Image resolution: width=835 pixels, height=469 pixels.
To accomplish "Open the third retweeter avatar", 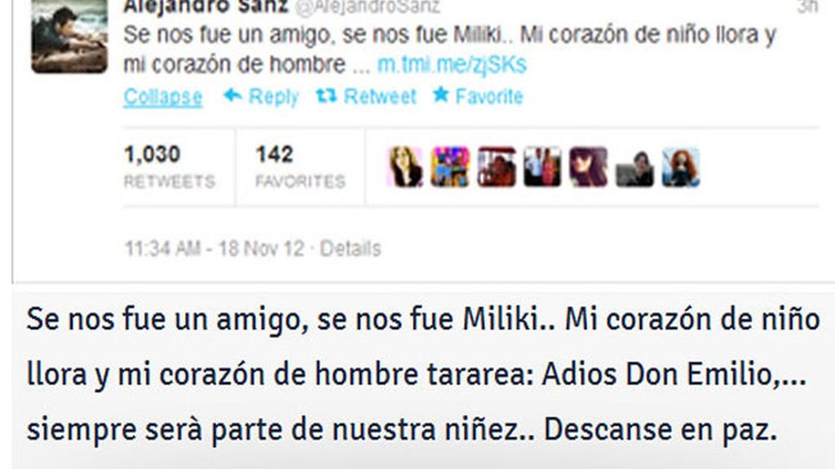I will (x=497, y=167).
